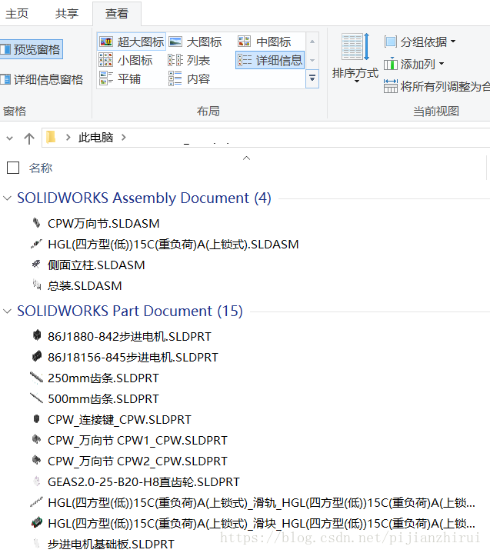Click icon of HGL 滑块 part file

(37, 522)
